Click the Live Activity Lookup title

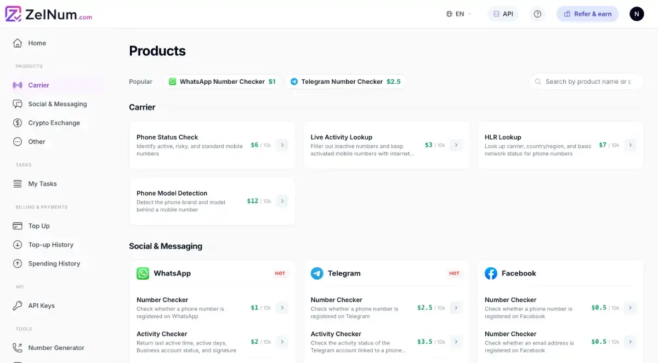tap(341, 137)
